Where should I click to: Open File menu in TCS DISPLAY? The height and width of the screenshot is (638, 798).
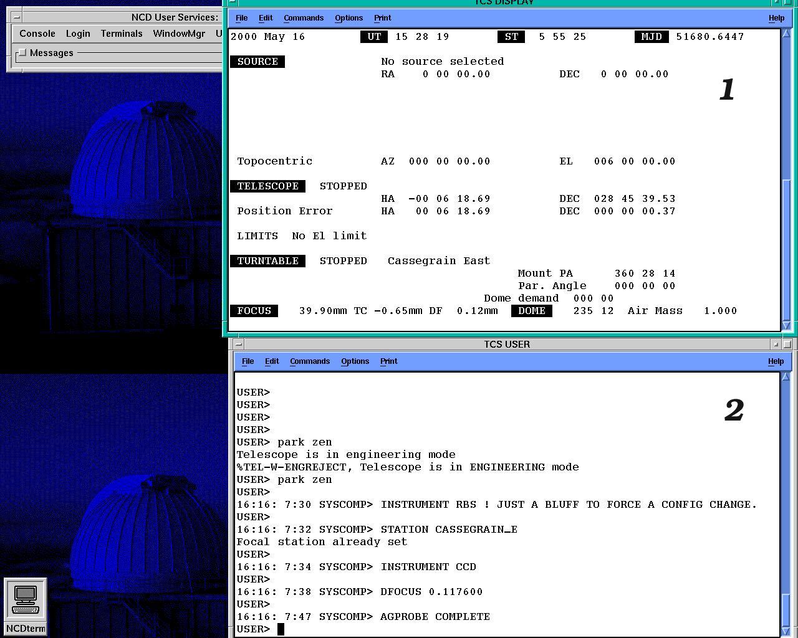pyautogui.click(x=241, y=18)
